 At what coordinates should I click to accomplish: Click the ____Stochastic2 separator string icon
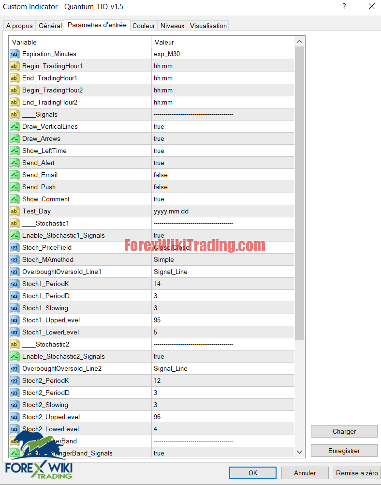point(15,344)
